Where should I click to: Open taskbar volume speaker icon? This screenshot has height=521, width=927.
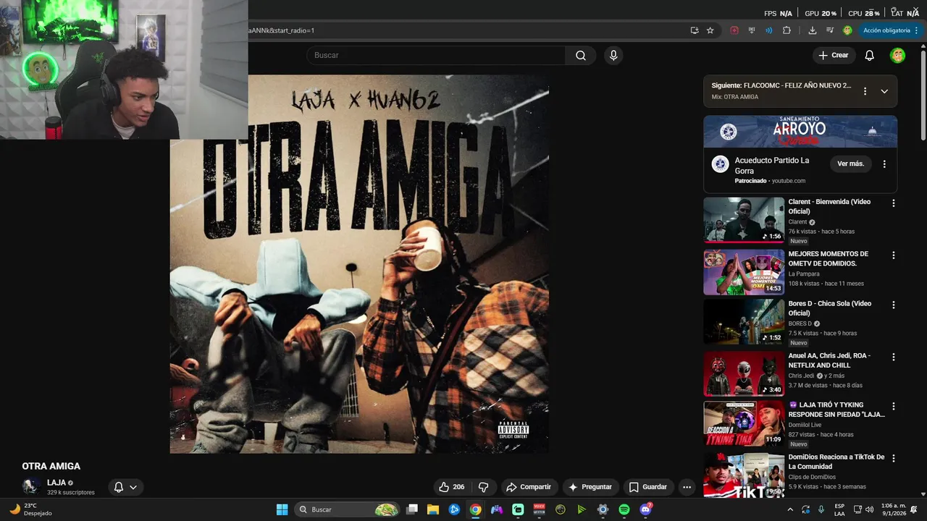click(870, 509)
